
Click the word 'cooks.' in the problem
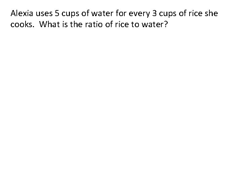point(23,24)
